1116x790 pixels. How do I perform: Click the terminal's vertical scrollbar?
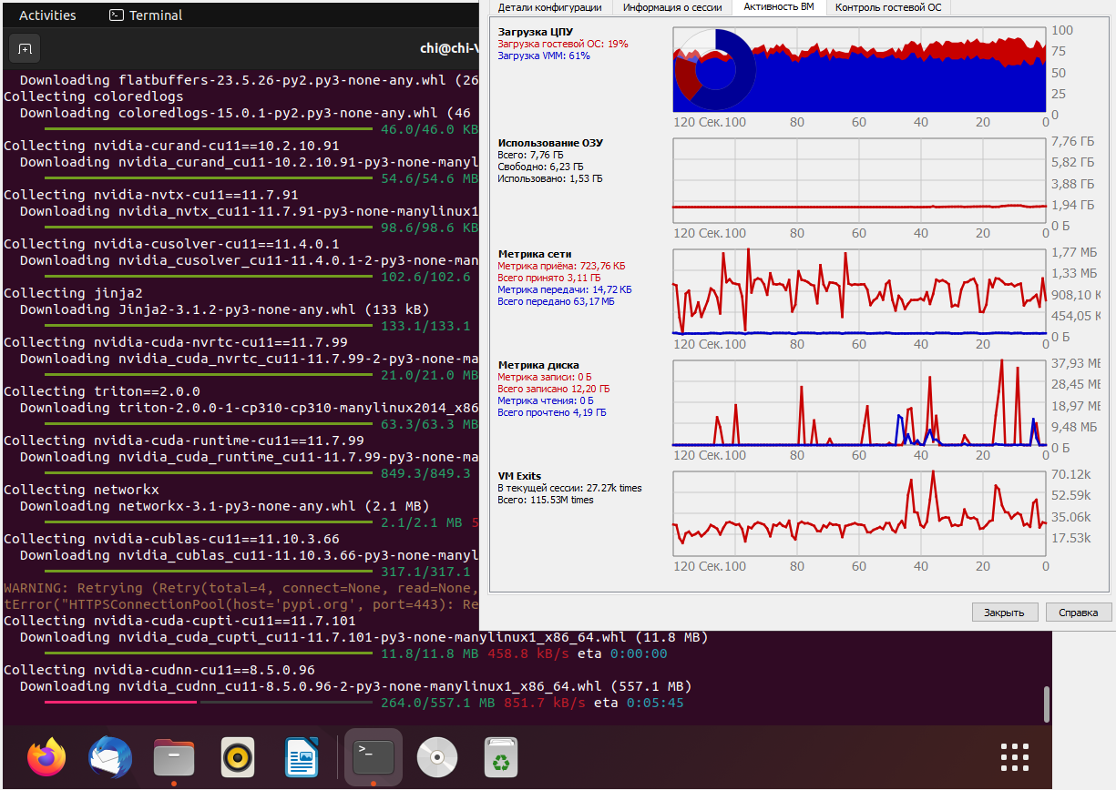pos(1046,704)
